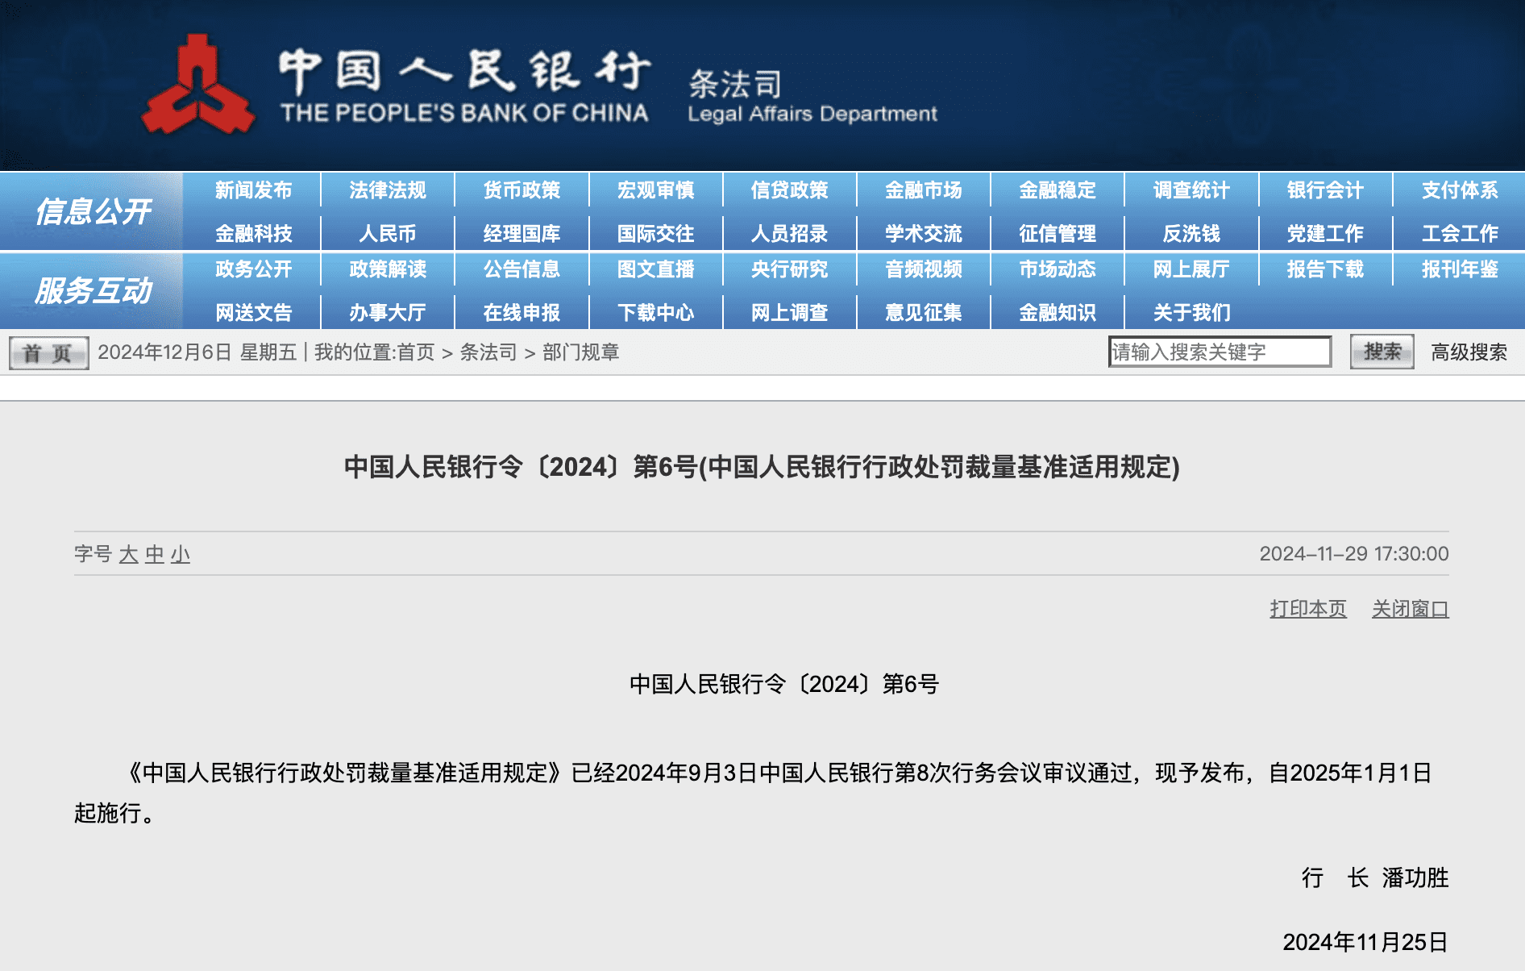The height and width of the screenshot is (971, 1525).
Task: Go to 图文直播 section
Action: pyautogui.click(x=655, y=269)
